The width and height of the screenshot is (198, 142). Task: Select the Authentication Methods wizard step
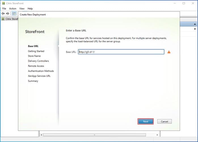tap(41, 71)
